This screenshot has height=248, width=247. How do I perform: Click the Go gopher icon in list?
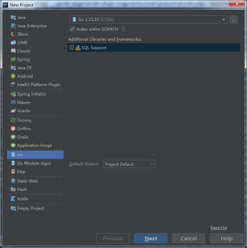(13, 155)
